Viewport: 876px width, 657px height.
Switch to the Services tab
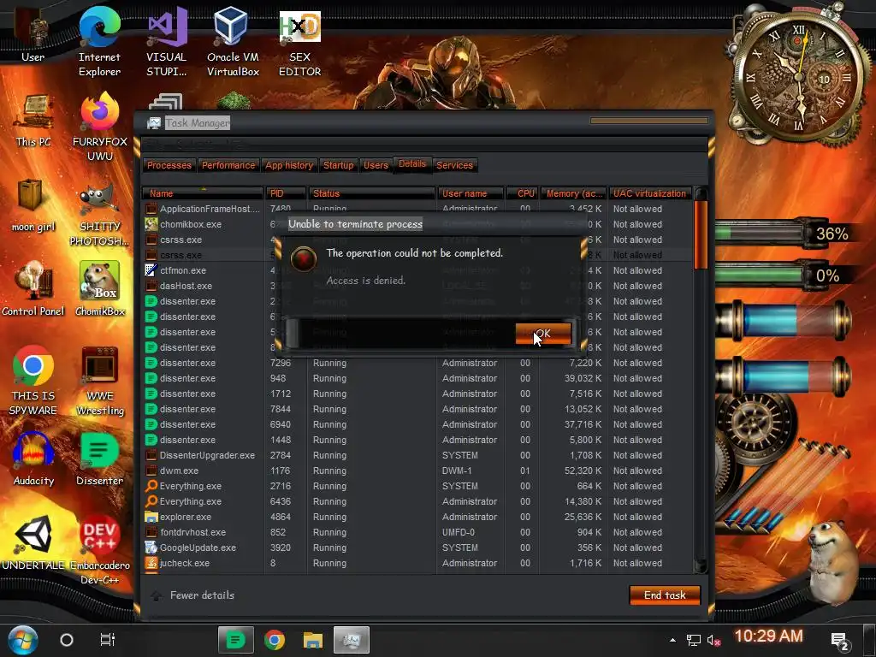[454, 165]
